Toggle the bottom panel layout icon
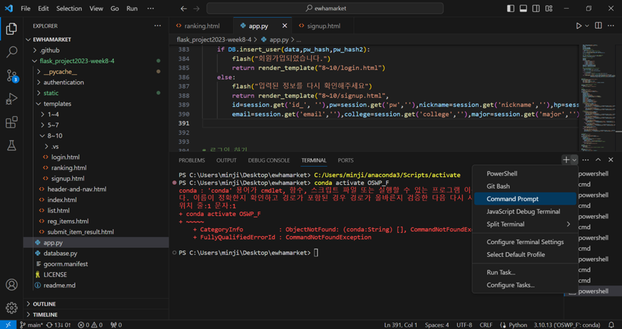 coord(523,9)
